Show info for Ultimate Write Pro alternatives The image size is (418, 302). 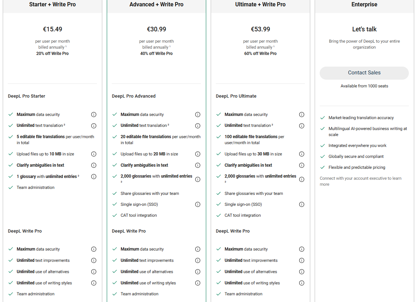(301, 272)
